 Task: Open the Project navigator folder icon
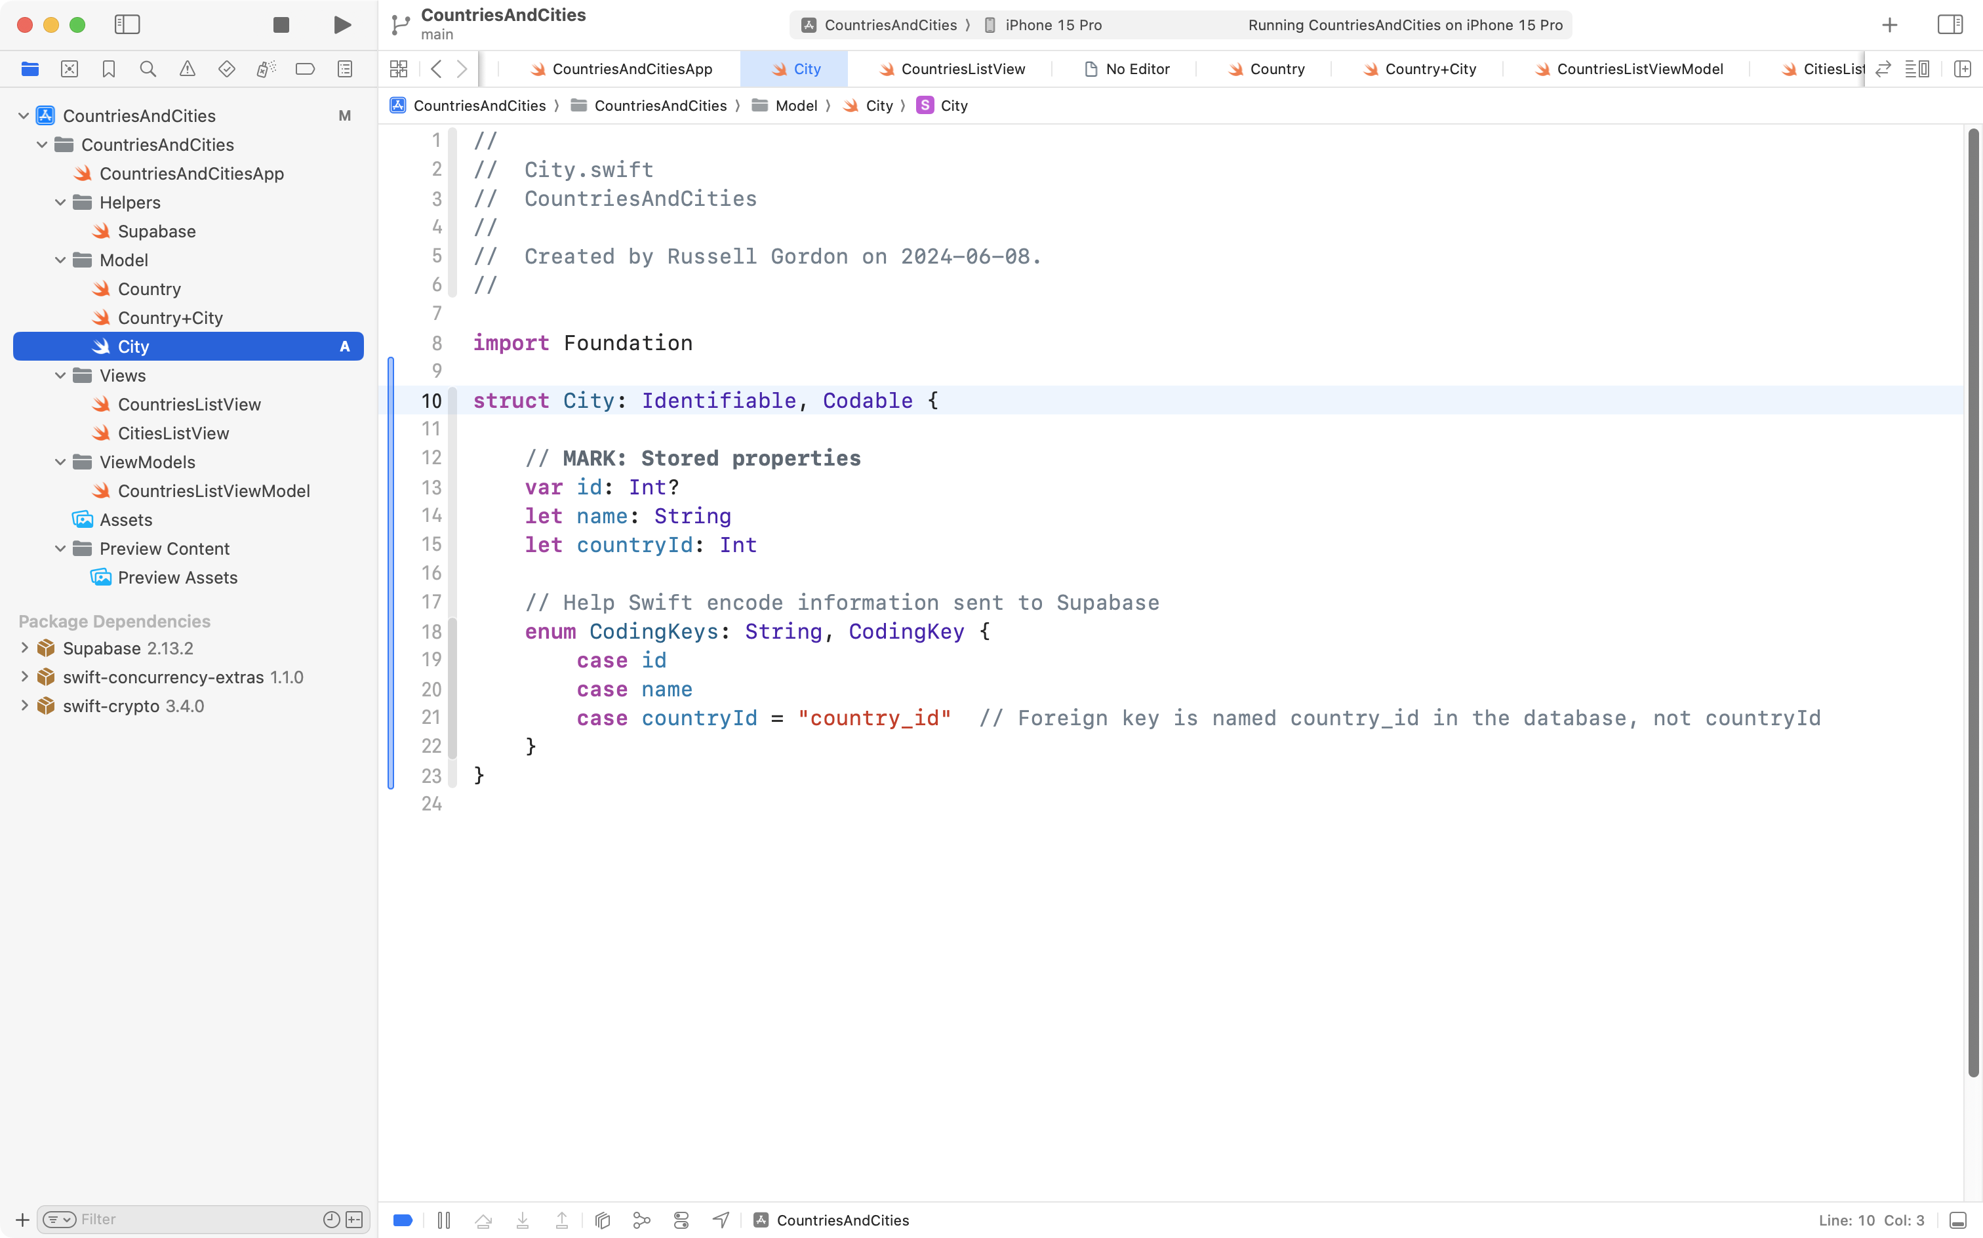pyautogui.click(x=30, y=69)
